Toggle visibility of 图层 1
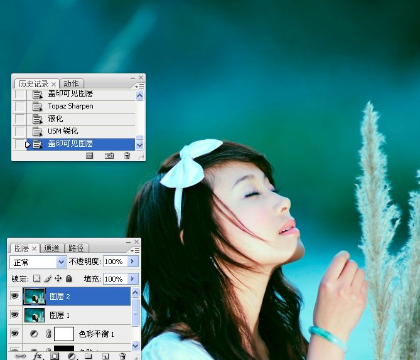This screenshot has width=420, height=360. pos(15,315)
